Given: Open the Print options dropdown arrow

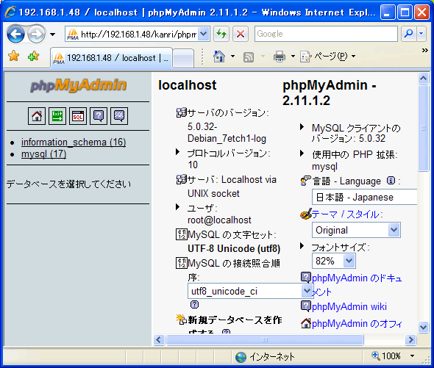Looking at the screenshot, I should 293,57.
